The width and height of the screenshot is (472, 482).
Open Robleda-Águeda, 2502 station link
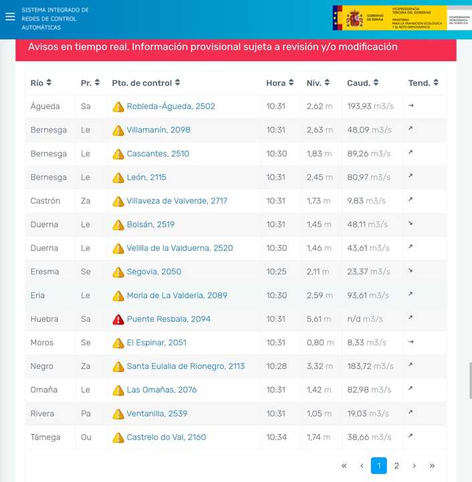tap(170, 106)
